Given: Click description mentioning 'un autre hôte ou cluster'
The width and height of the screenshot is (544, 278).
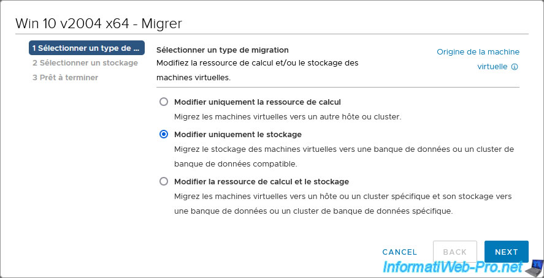Looking at the screenshot, I should coord(287,116).
